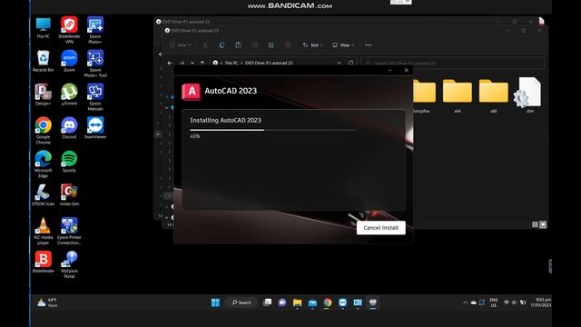Select Microsoft Edge desktop shortcut

tap(43, 163)
